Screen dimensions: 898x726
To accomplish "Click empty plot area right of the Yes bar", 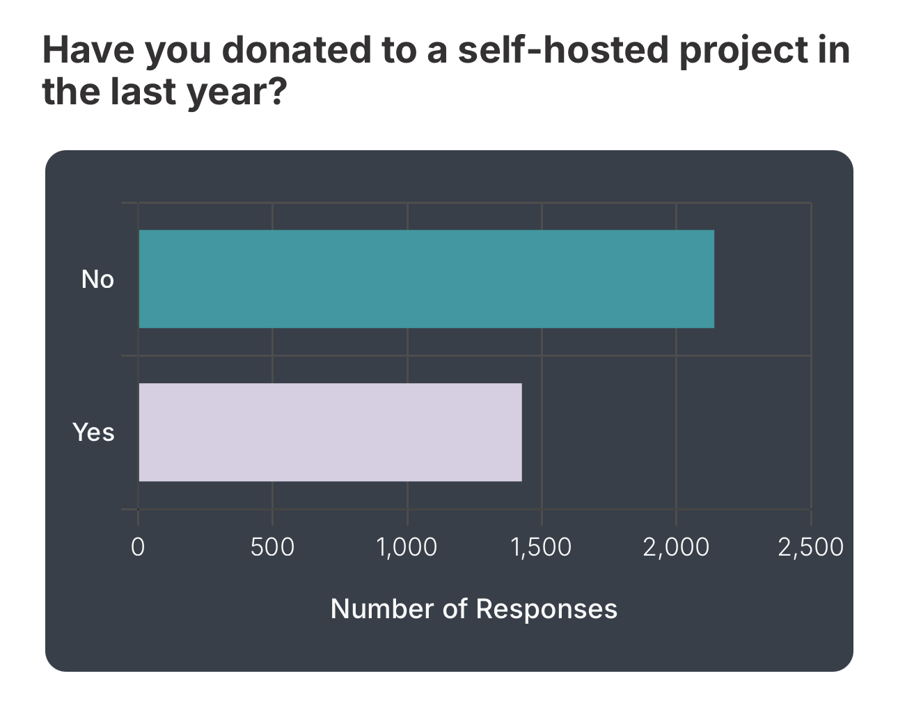I will coord(666,432).
